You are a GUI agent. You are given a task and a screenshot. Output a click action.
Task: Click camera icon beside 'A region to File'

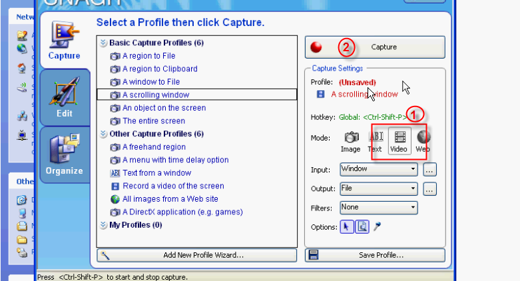(x=115, y=56)
